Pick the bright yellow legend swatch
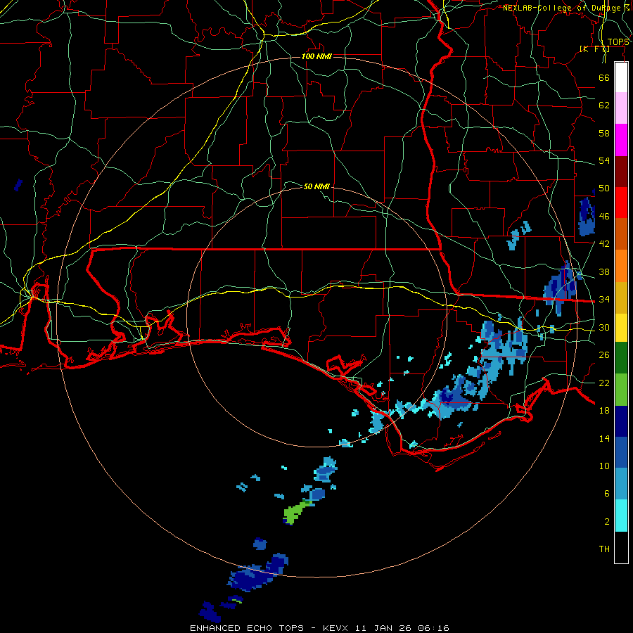The image size is (633, 633). (x=621, y=327)
